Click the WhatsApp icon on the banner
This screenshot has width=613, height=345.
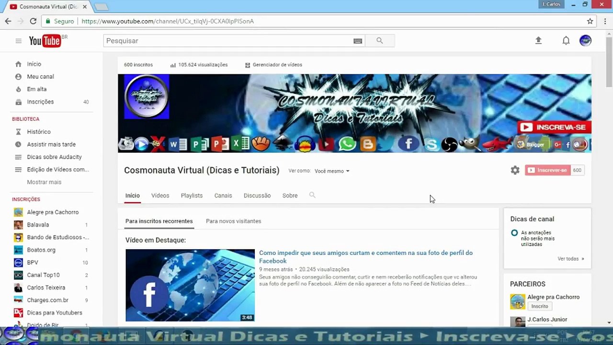[347, 144]
